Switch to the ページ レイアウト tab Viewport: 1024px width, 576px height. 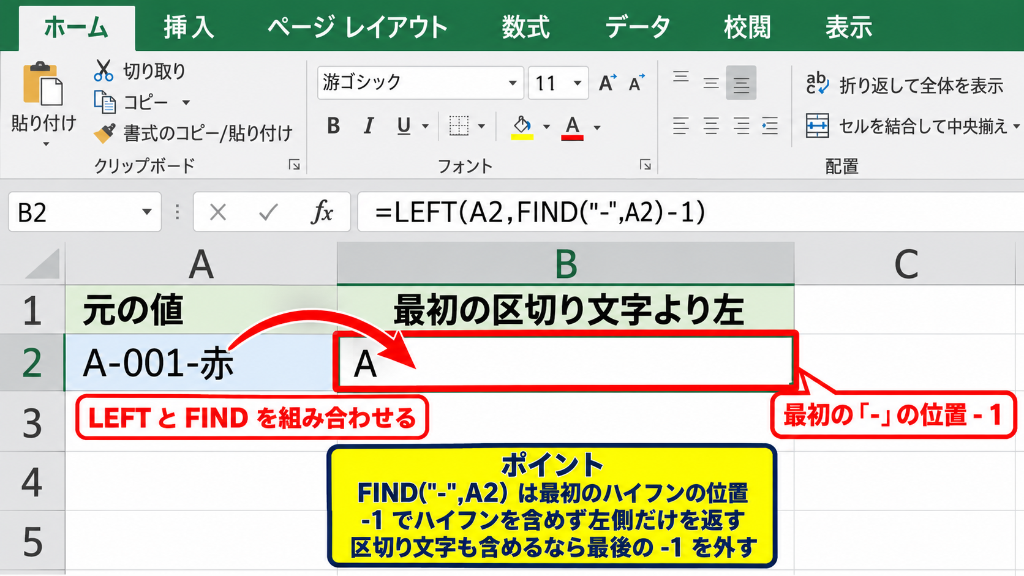358,28
